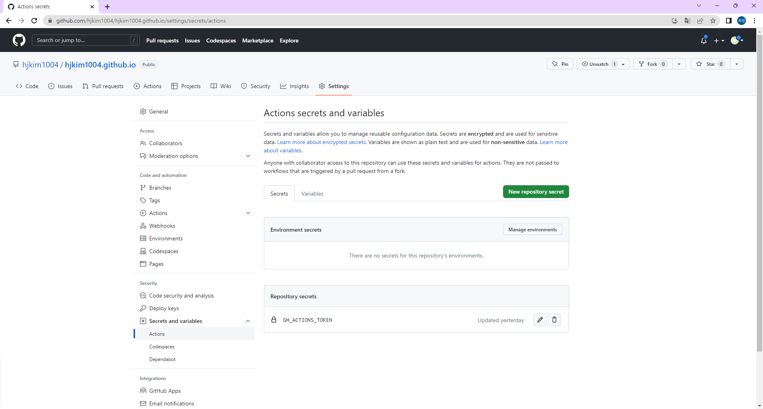
Task: Open the hjkim1004 owner link
Action: click(40, 65)
